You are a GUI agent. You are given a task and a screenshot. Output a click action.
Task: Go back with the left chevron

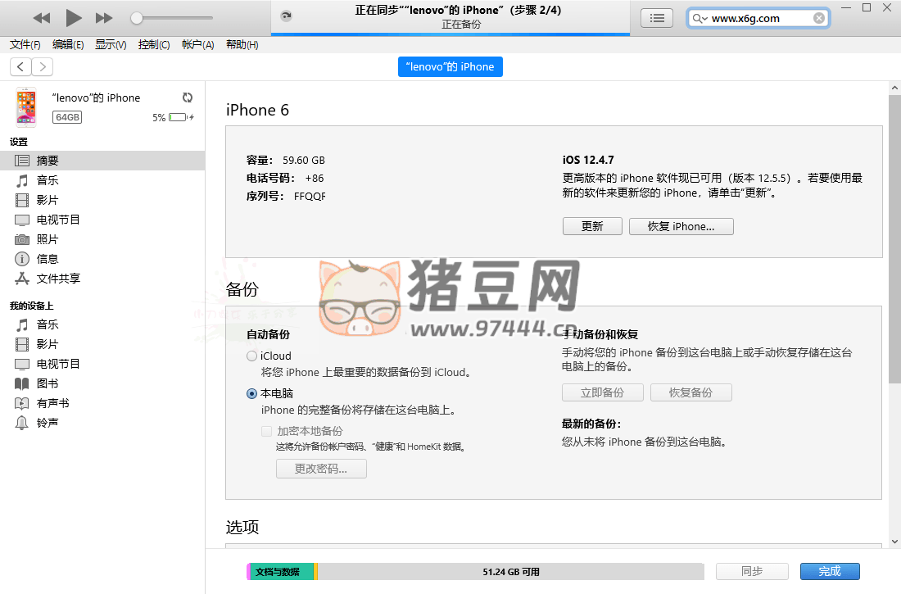pyautogui.click(x=20, y=67)
